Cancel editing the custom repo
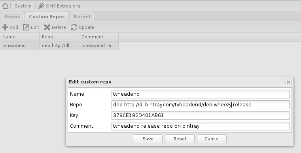 212,139
